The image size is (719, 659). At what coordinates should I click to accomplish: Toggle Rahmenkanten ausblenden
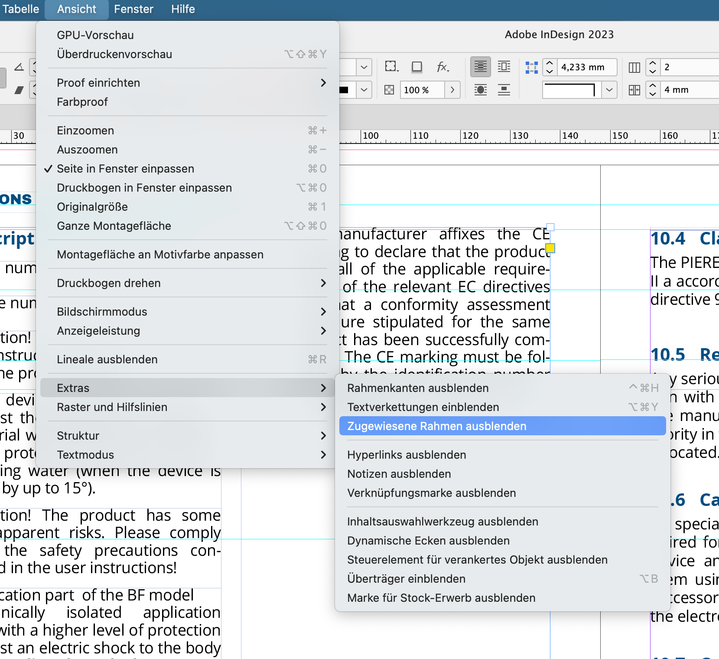(503, 388)
